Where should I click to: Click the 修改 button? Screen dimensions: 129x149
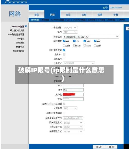pyautogui.click(x=99, y=147)
